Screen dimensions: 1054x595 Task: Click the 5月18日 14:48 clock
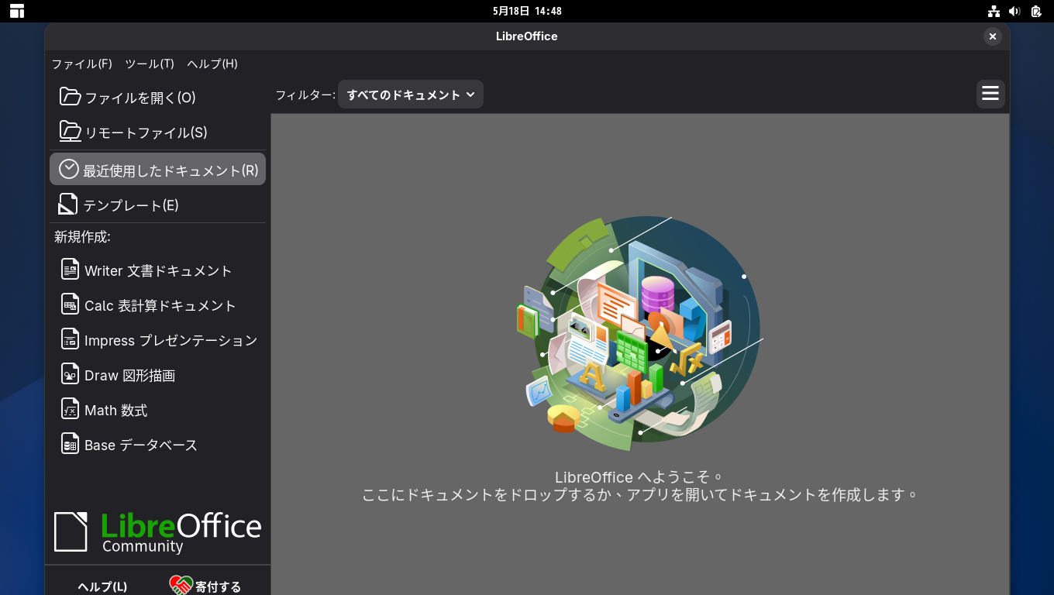click(527, 11)
